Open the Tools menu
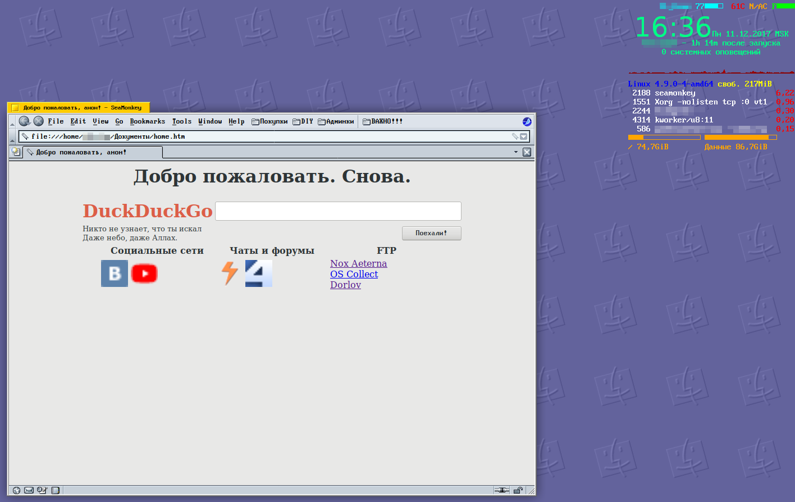Screen dimensions: 795x502 (182, 121)
